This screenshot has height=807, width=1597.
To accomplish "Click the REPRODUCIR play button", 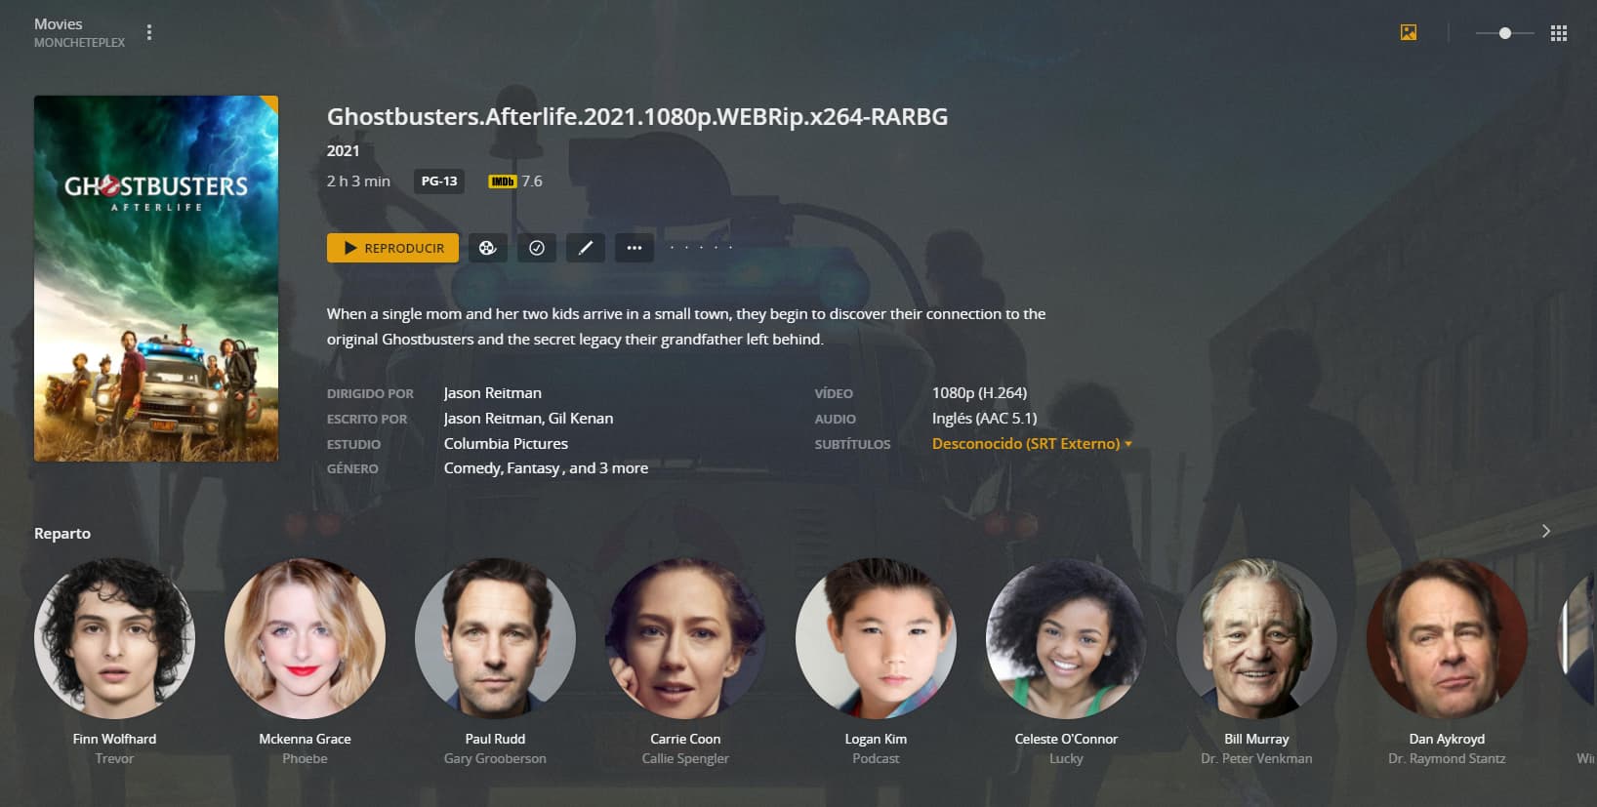I will click(392, 248).
